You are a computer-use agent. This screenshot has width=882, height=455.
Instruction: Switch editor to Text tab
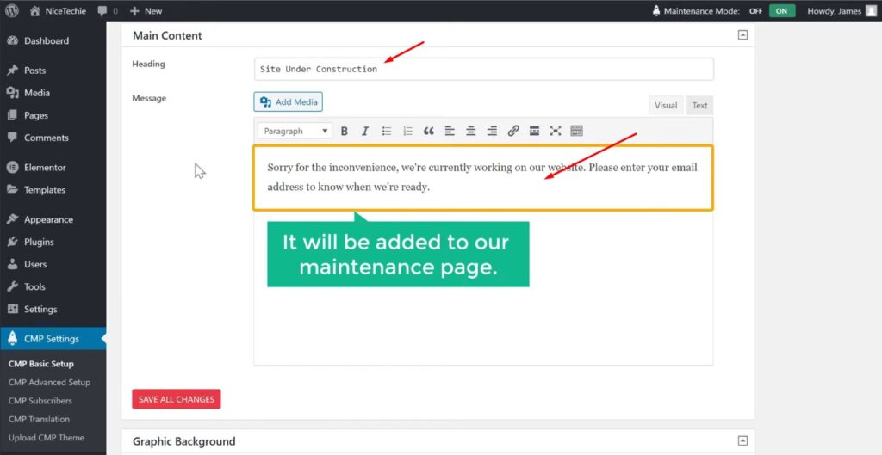coord(699,105)
